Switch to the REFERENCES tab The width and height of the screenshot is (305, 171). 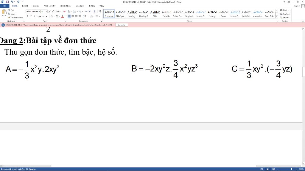coord(66,6)
